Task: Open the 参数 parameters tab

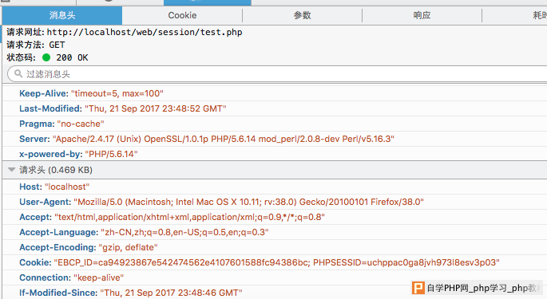Action: 302,15
